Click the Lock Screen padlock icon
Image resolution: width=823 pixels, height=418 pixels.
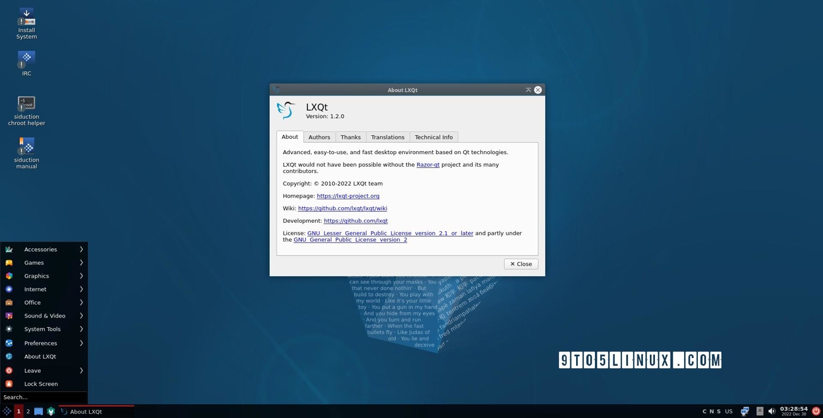click(x=9, y=384)
